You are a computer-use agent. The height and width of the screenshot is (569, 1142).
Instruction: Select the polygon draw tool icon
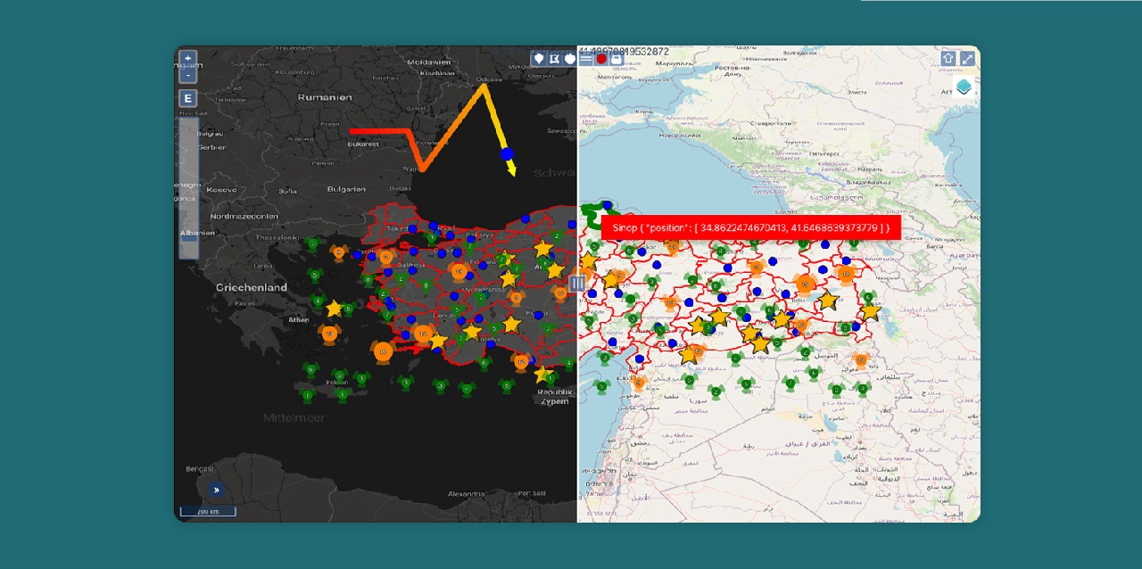(554, 59)
